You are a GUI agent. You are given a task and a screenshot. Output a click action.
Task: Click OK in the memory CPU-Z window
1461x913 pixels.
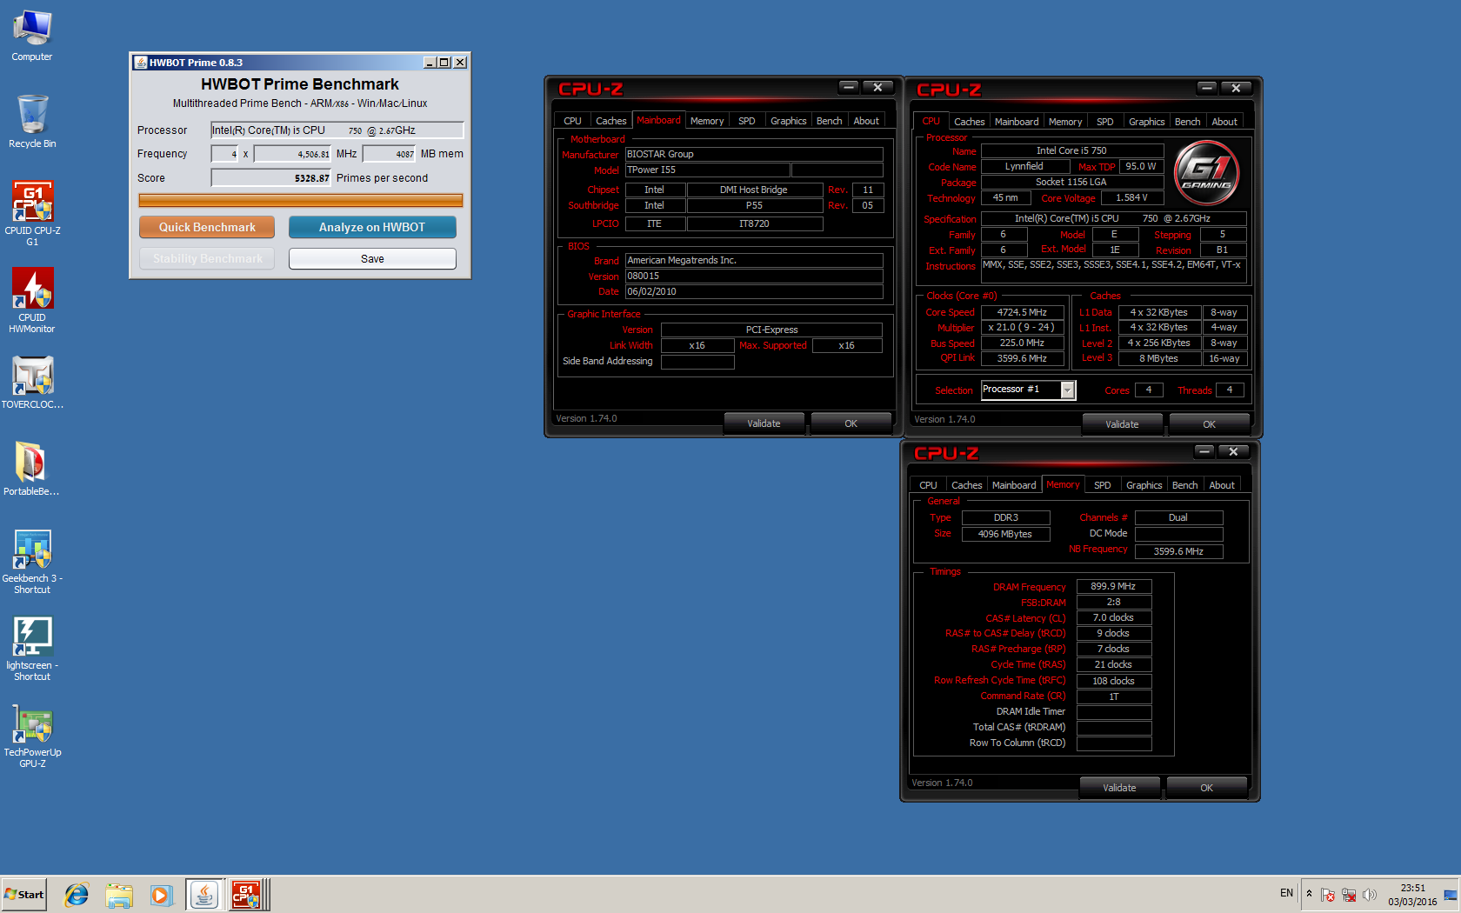[x=1207, y=788]
